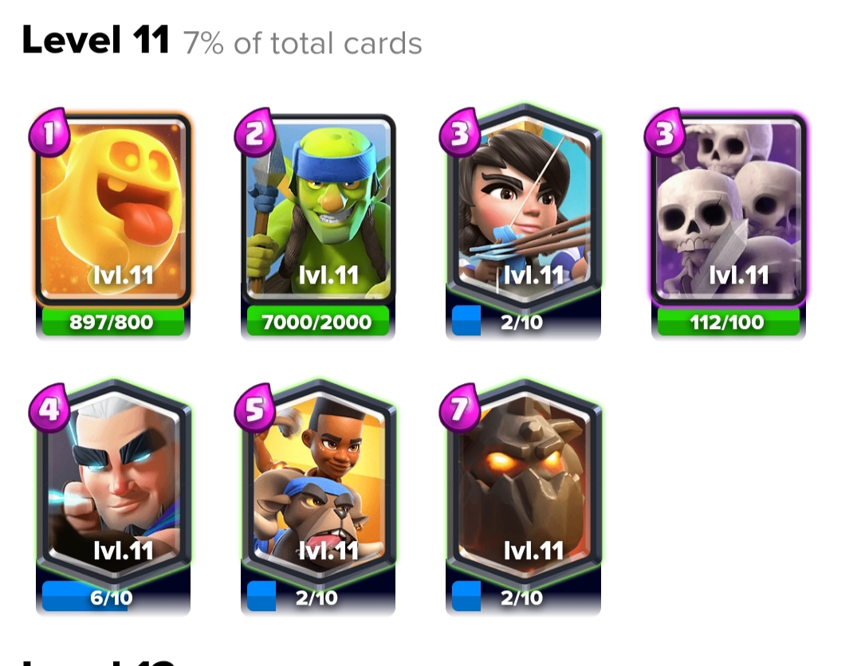Open the Lava Hound card
Image resolution: width=861 pixels, height=666 pixels.
coord(523,480)
